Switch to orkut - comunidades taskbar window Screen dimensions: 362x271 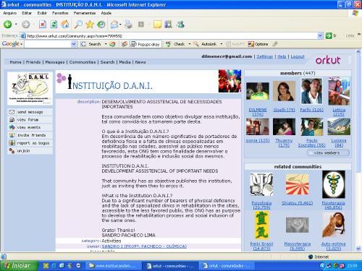tap(226, 266)
